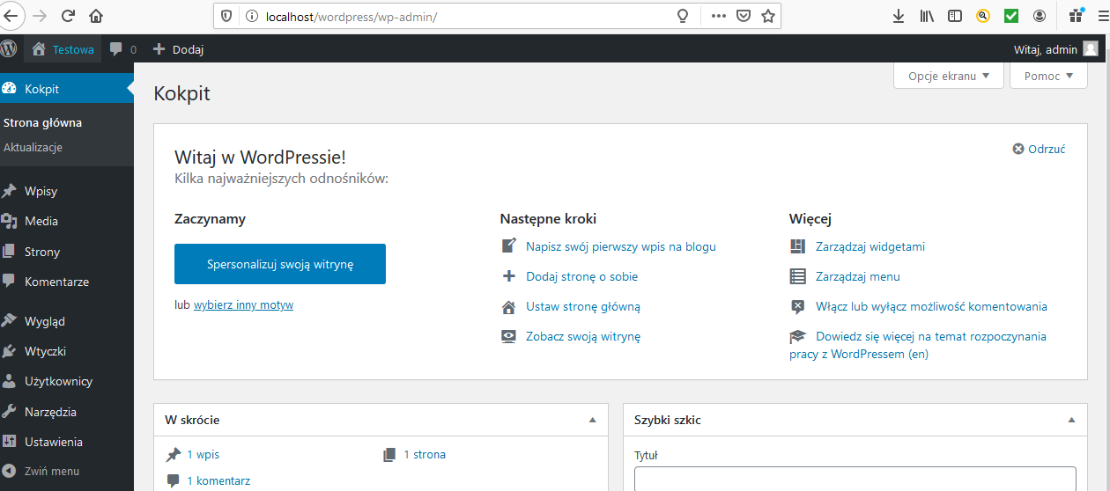Viewport: 1110px width, 491px height.
Task: Reload the page with refresh icon
Action: (x=68, y=16)
